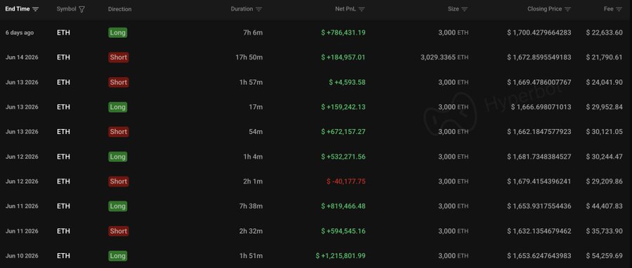Click the fee value $ 35,733.90
The width and height of the screenshot is (632, 268).
(604, 231)
